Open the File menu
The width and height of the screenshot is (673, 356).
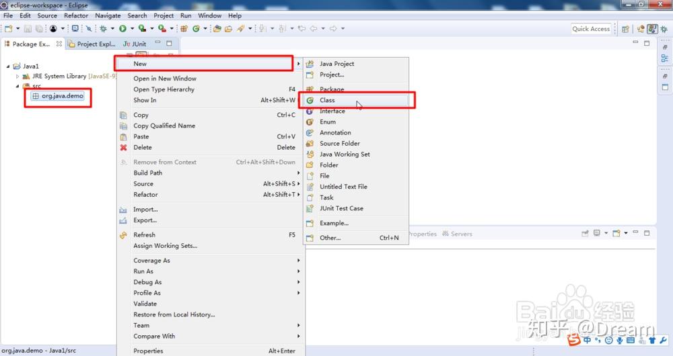pos(8,15)
